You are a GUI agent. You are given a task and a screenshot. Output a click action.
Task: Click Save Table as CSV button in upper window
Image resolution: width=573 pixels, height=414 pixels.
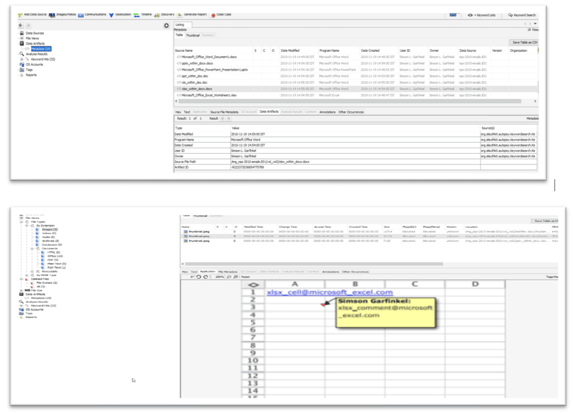pos(524,42)
